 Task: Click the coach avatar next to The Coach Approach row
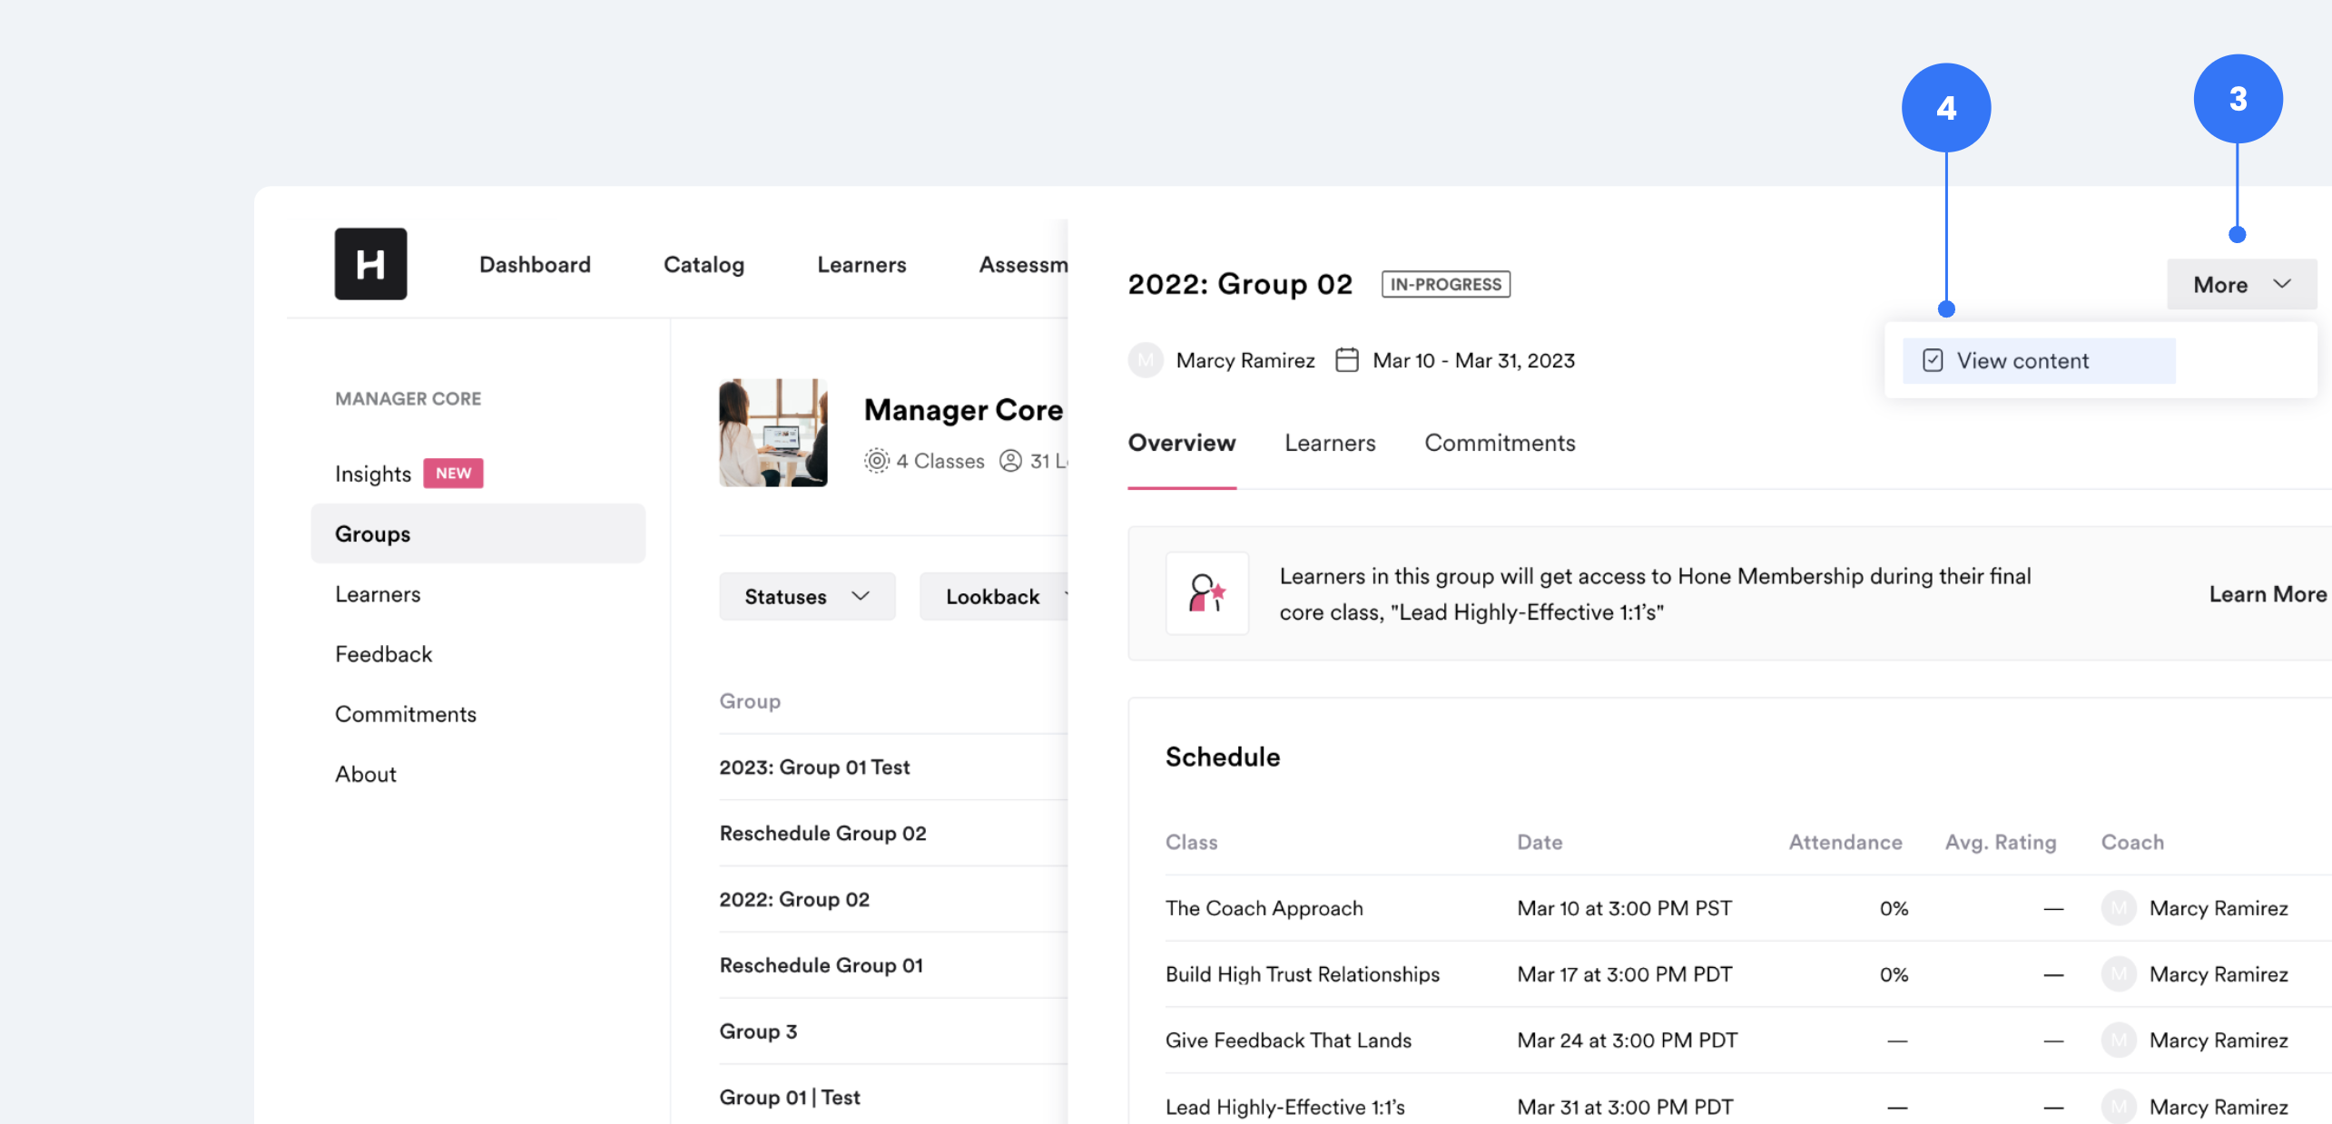(x=2120, y=907)
